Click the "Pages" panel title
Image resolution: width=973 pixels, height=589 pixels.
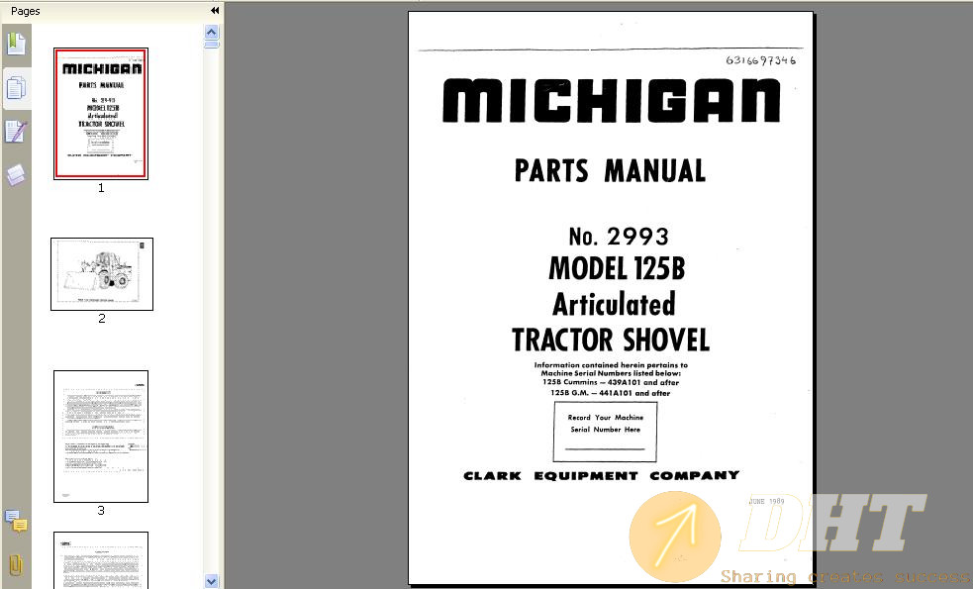click(26, 11)
